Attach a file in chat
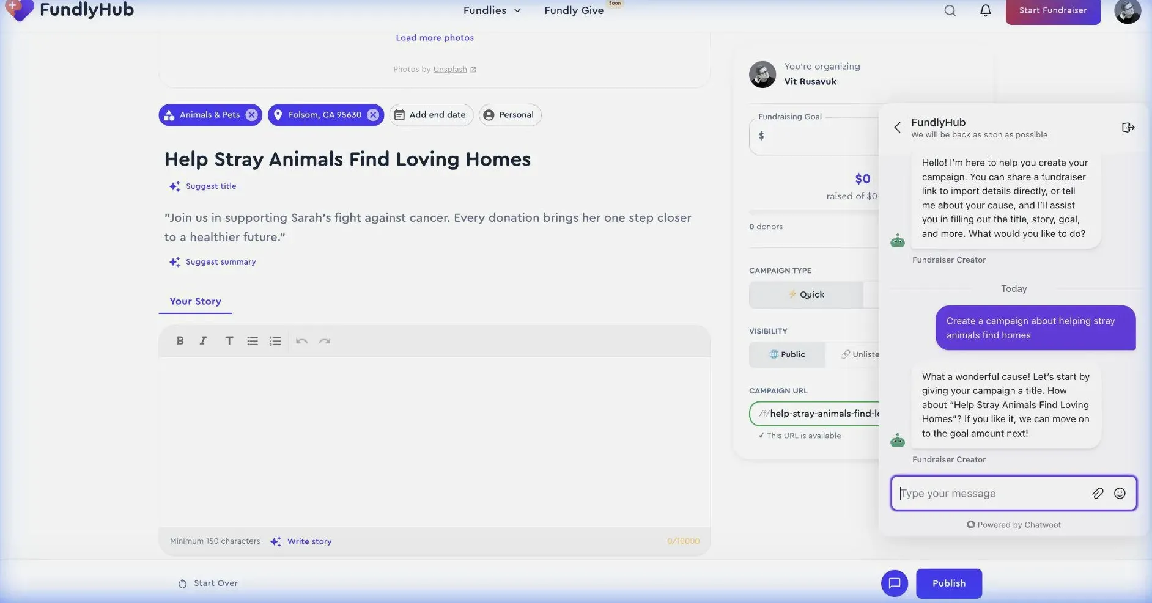The width and height of the screenshot is (1152, 603). click(1098, 494)
